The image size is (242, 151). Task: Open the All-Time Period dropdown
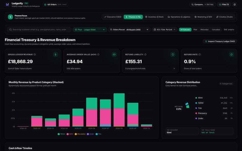(x=165, y=30)
